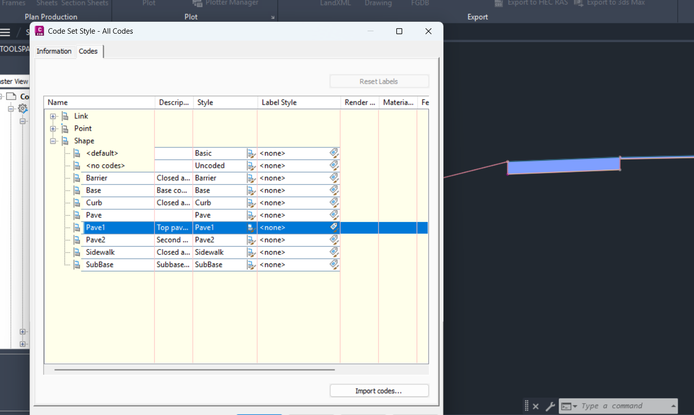Click the Descrip... column header
Image resolution: width=694 pixels, height=415 pixels.
(x=174, y=103)
